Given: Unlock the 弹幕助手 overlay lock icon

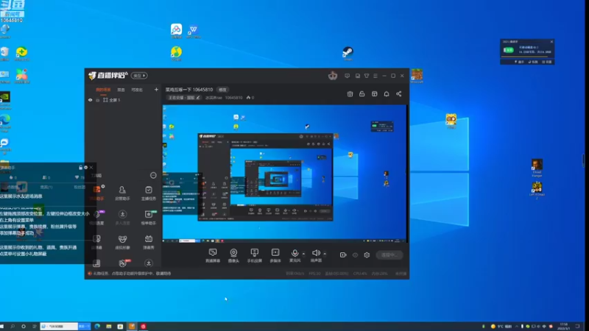Looking at the screenshot, I should coord(80,168).
